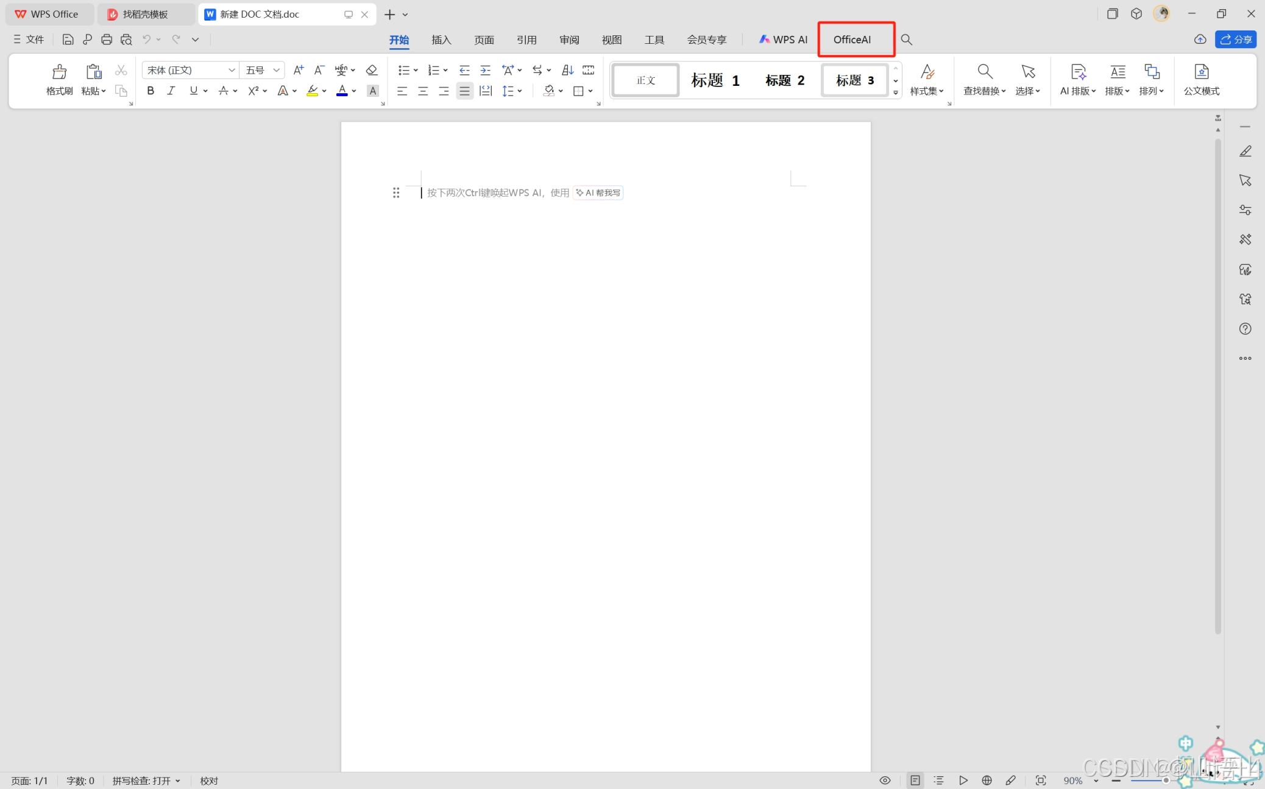Click the new tab plus button
This screenshot has height=789, width=1265.
[x=389, y=14]
